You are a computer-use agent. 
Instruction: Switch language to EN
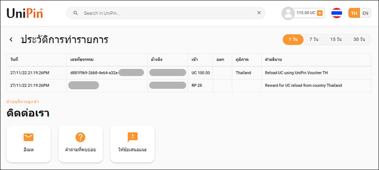point(365,13)
